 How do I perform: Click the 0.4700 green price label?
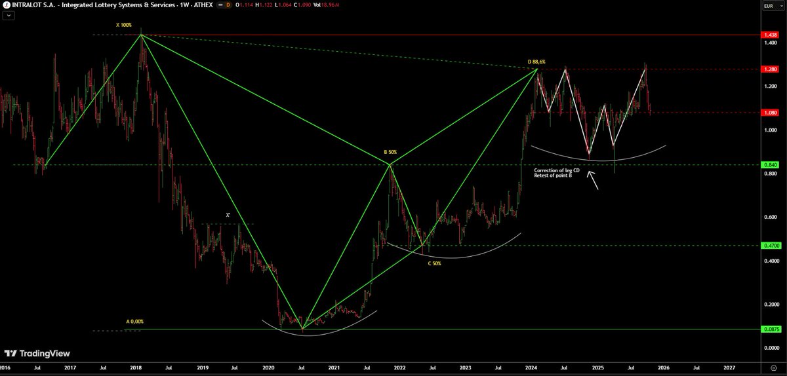771,246
